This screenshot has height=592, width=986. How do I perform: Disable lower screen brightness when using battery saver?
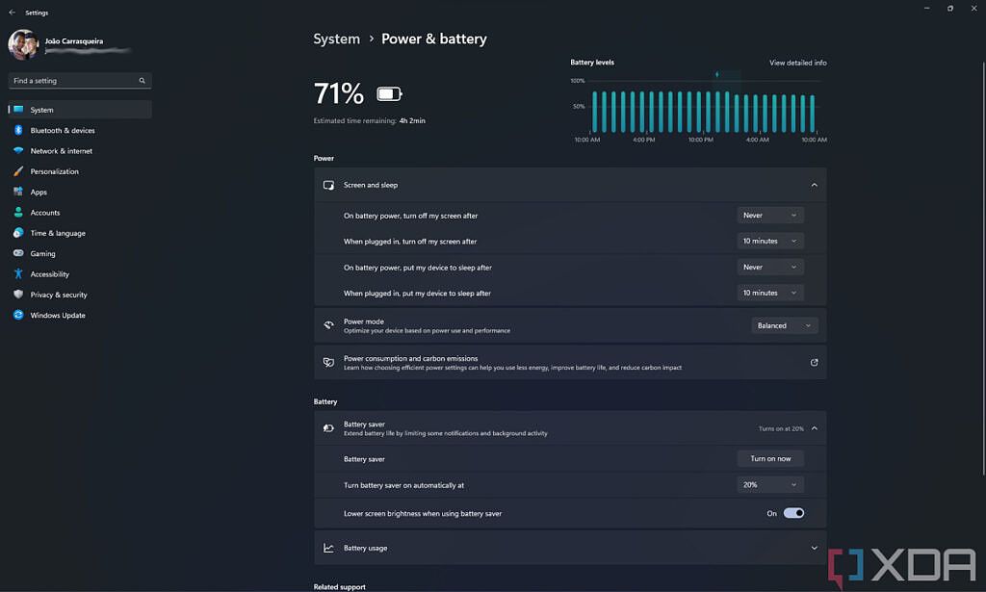coord(793,513)
